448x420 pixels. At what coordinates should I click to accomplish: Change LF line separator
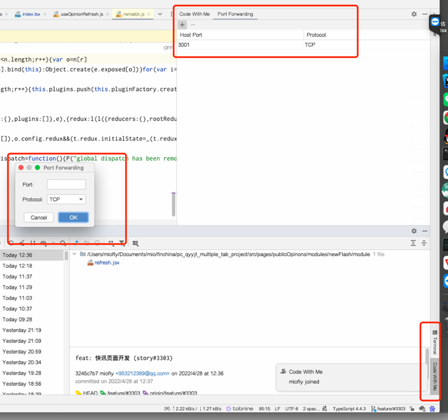(277, 409)
